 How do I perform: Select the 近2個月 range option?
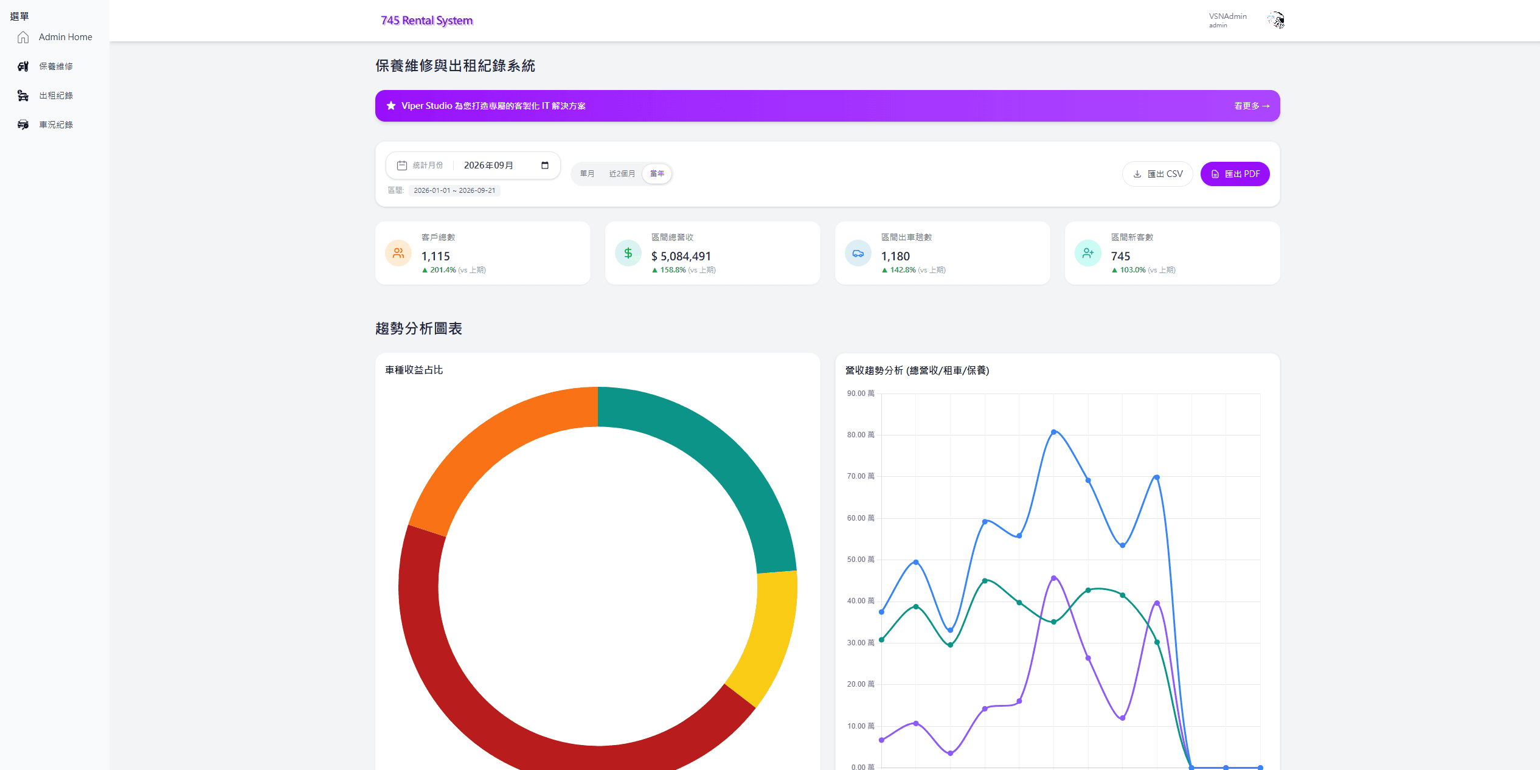622,174
